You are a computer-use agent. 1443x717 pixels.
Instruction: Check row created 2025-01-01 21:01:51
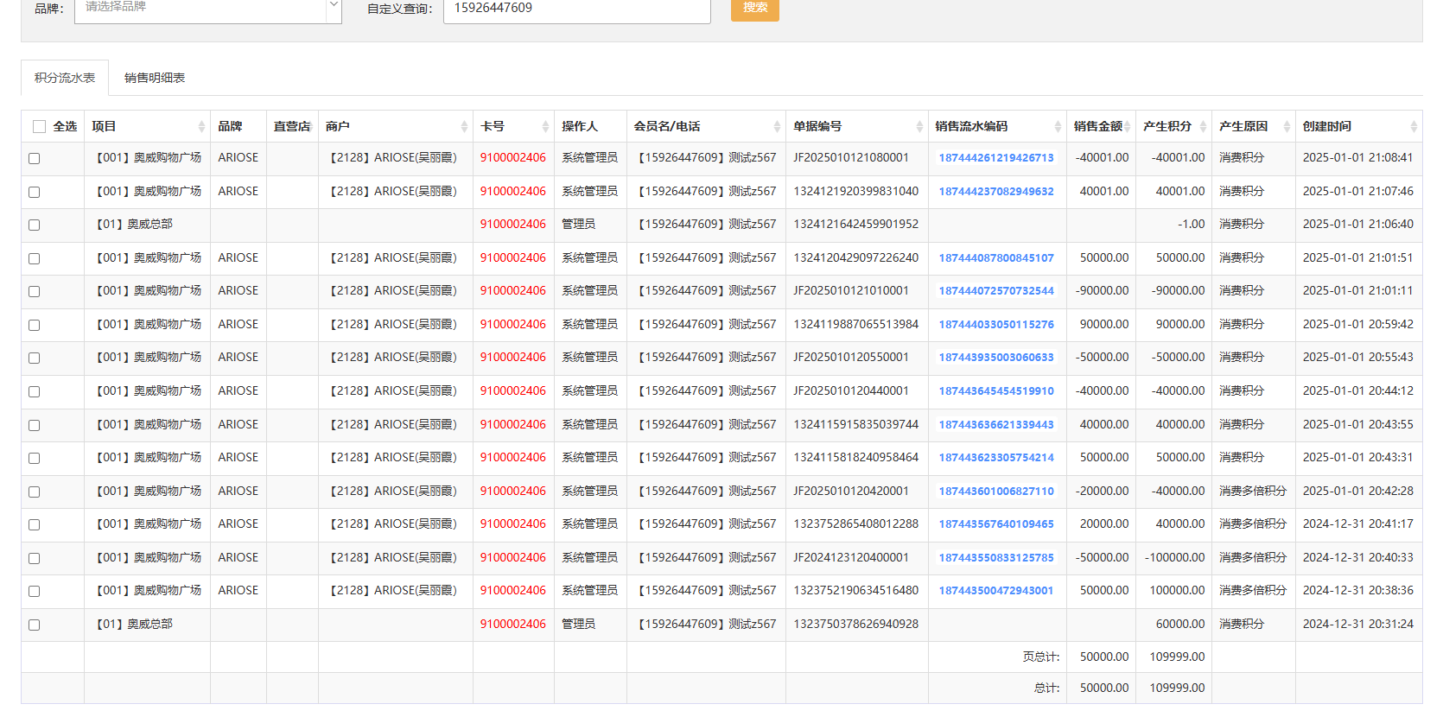click(x=35, y=258)
